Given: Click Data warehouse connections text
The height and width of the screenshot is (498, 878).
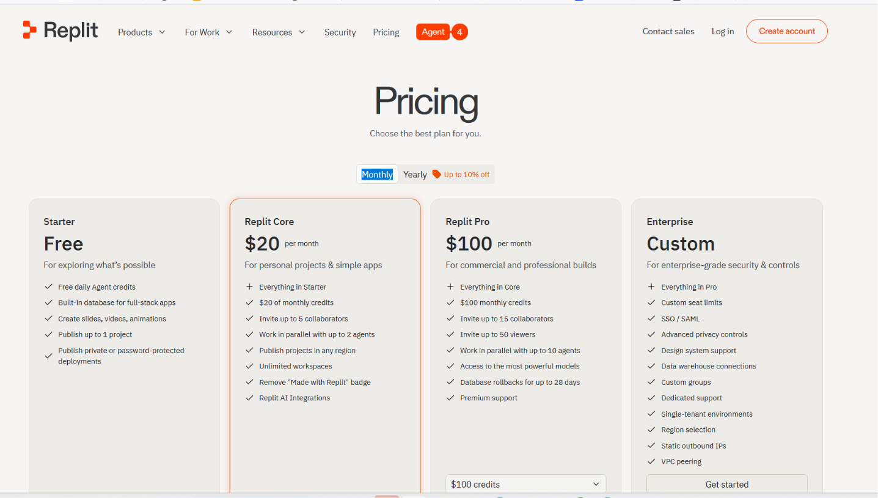Looking at the screenshot, I should click(x=709, y=366).
